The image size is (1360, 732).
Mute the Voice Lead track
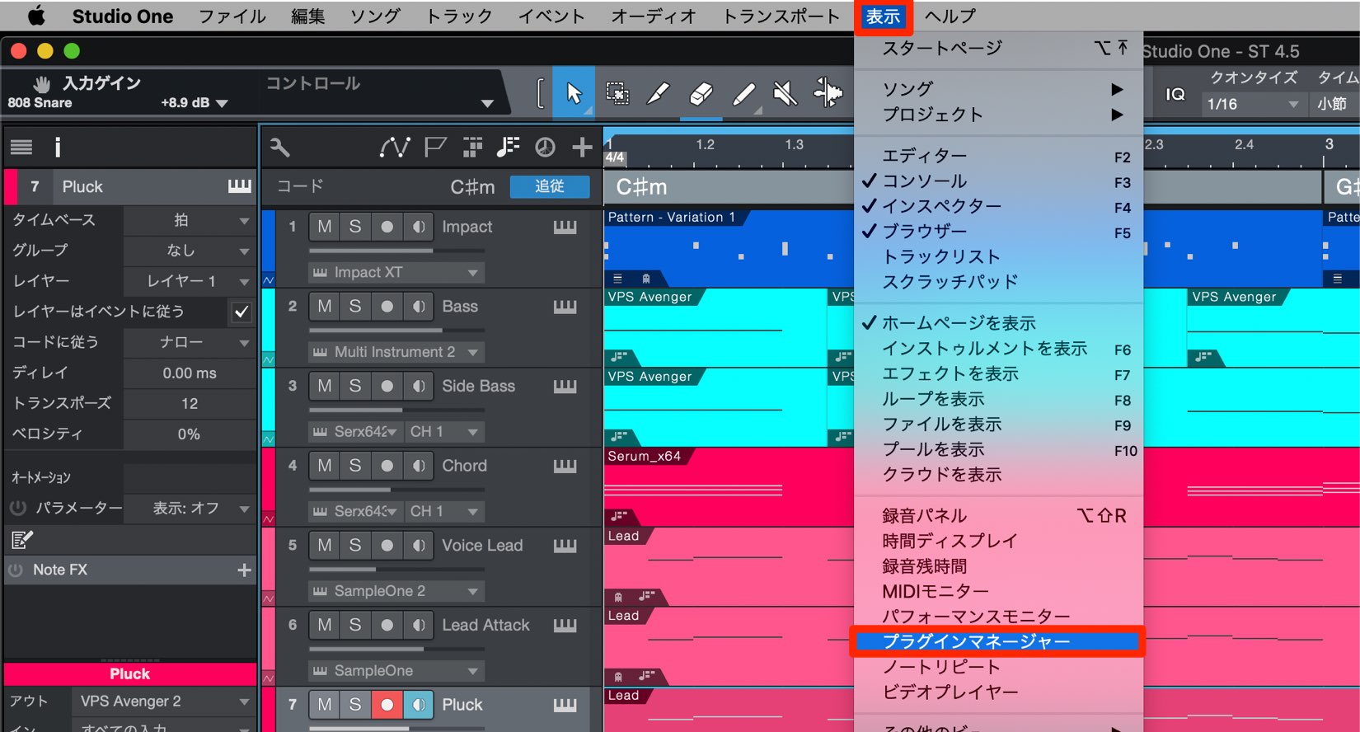point(325,545)
